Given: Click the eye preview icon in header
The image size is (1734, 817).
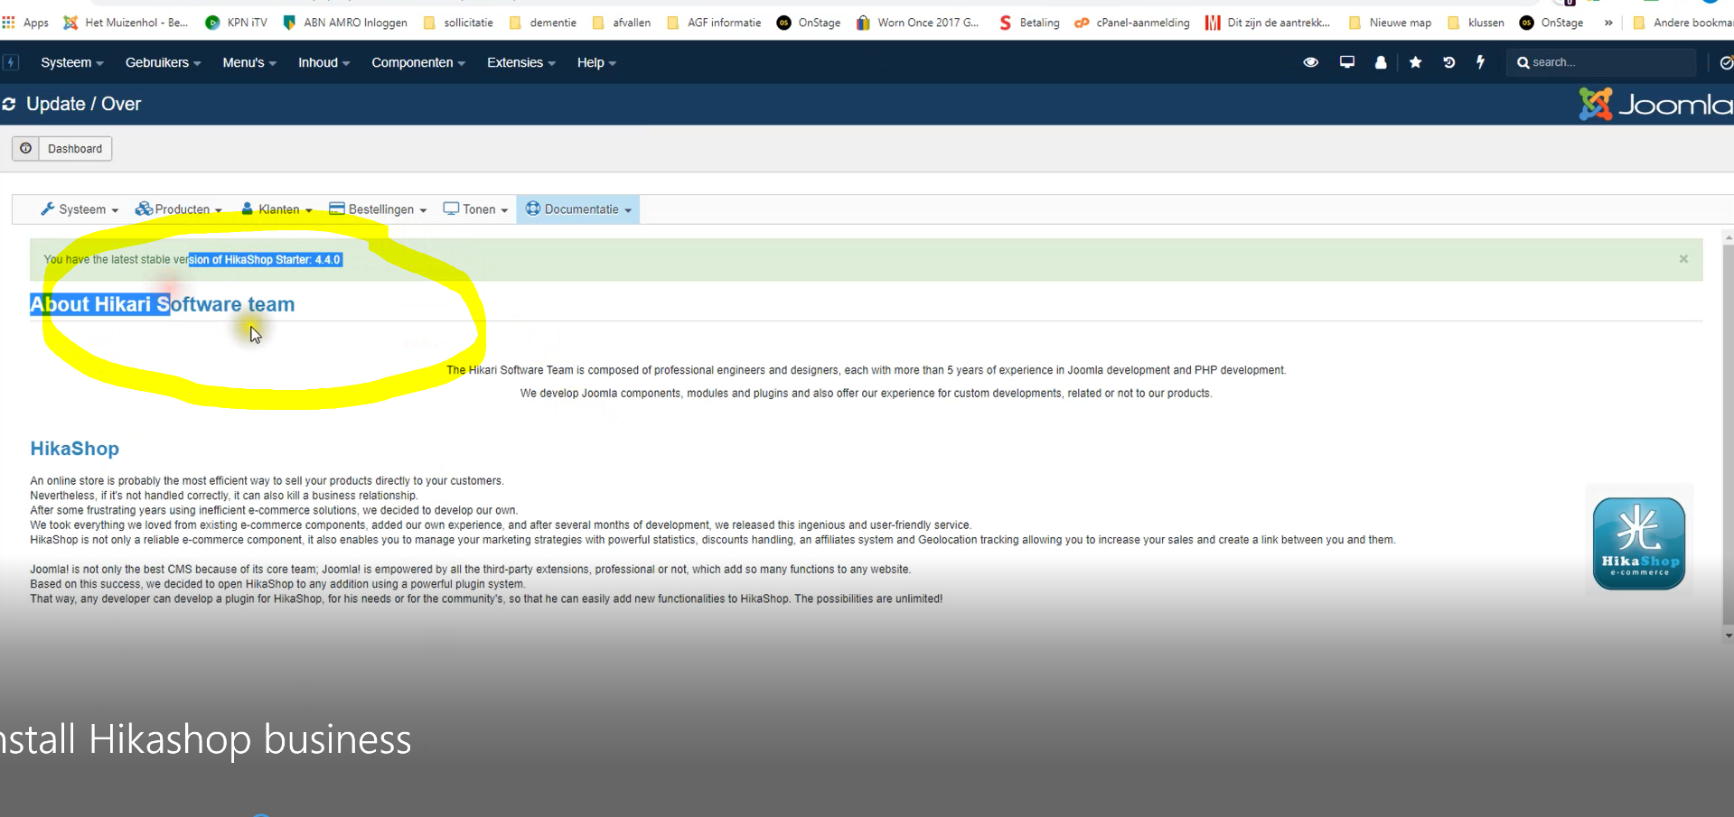Looking at the screenshot, I should click(1310, 62).
